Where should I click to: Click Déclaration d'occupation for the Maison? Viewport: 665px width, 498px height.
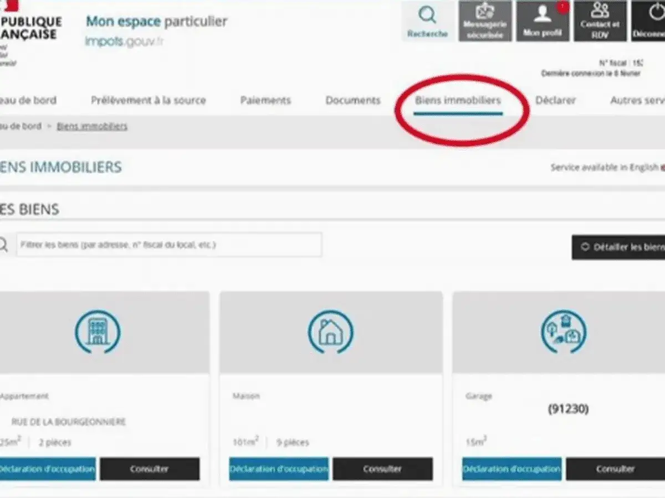[279, 469]
